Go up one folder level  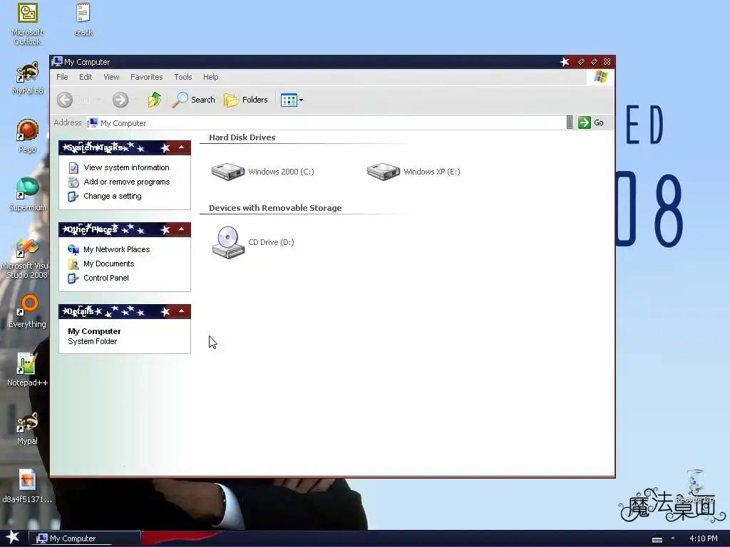click(155, 100)
